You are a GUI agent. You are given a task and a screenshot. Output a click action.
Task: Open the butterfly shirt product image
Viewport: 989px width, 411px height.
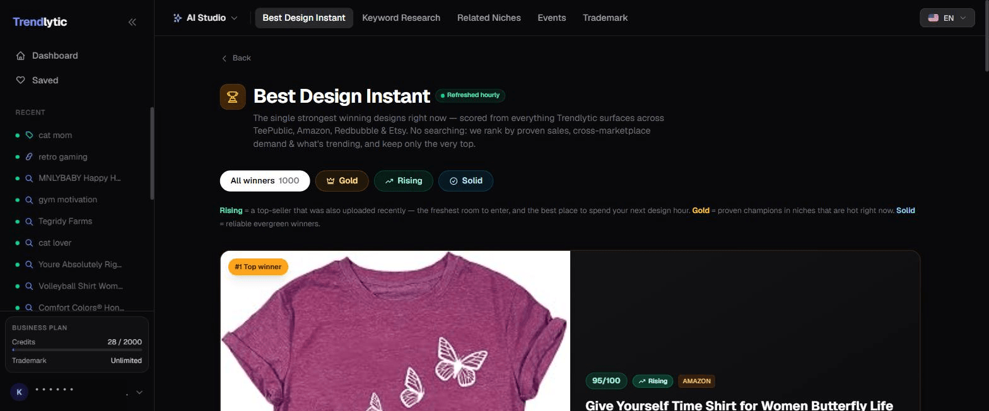point(395,331)
